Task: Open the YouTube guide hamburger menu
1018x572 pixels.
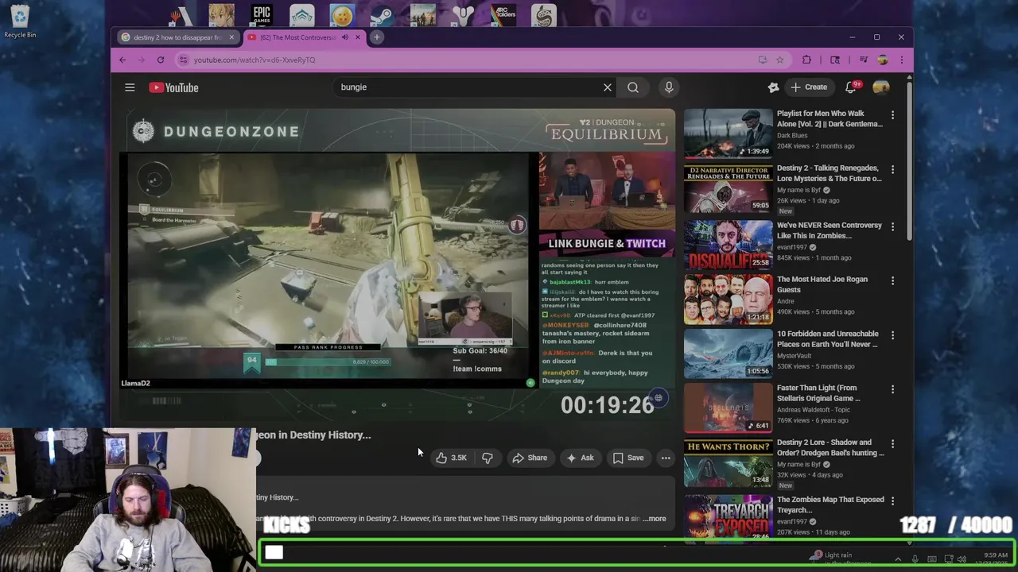Action: (130, 87)
